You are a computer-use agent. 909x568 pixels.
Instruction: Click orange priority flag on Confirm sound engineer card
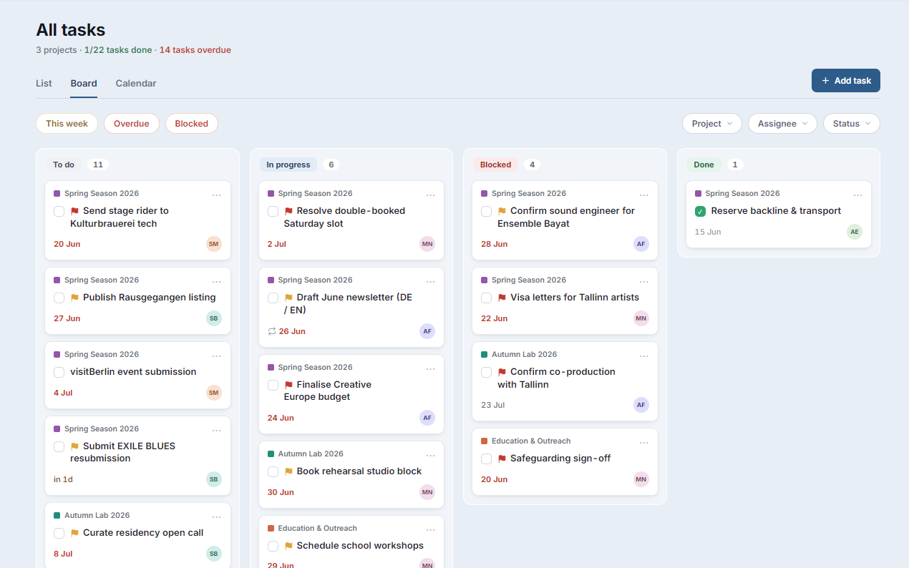click(502, 211)
